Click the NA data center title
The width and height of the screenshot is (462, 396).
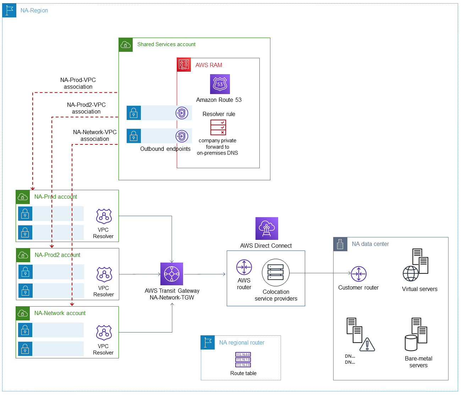click(x=370, y=244)
